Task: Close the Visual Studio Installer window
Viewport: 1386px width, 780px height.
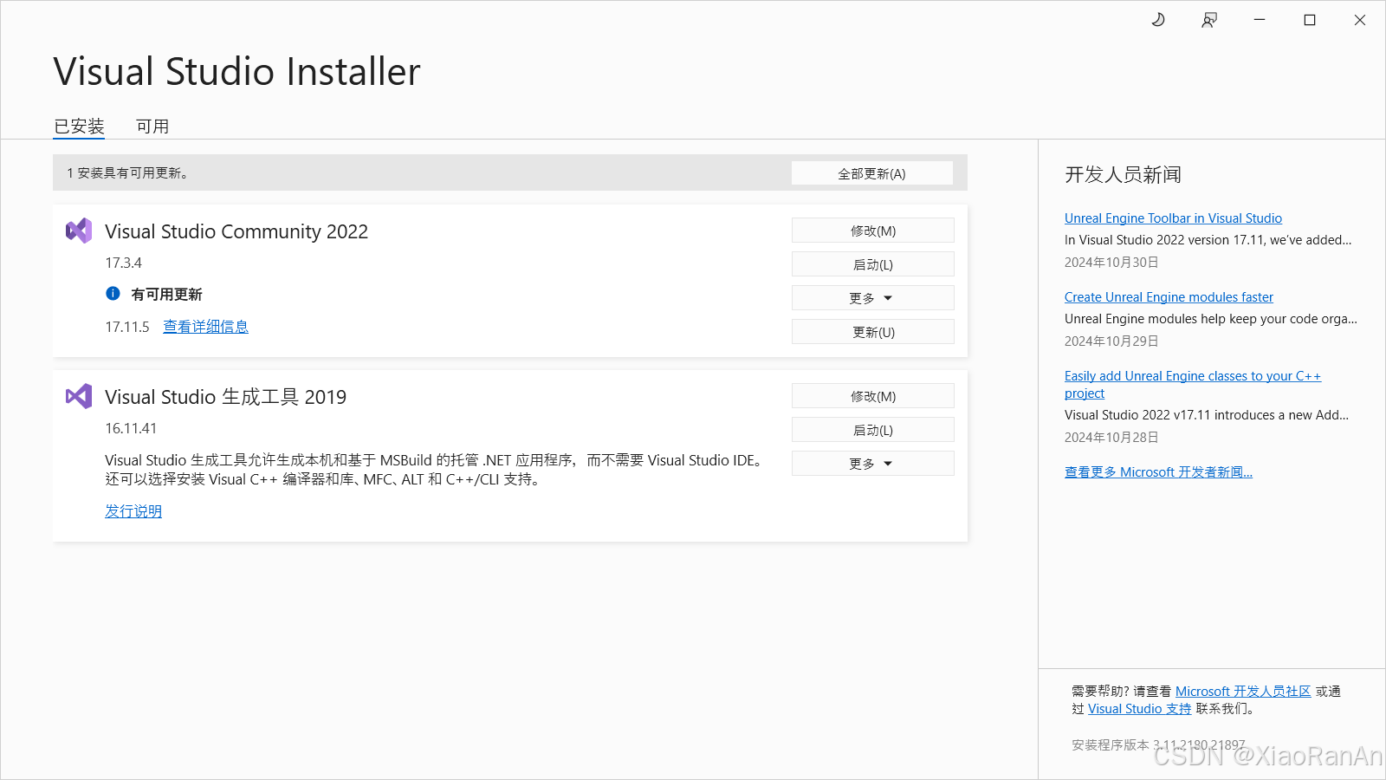Action: pos(1360,20)
